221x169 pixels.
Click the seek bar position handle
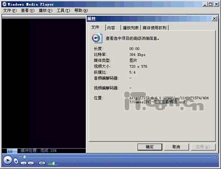pyautogui.click(x=25, y=157)
